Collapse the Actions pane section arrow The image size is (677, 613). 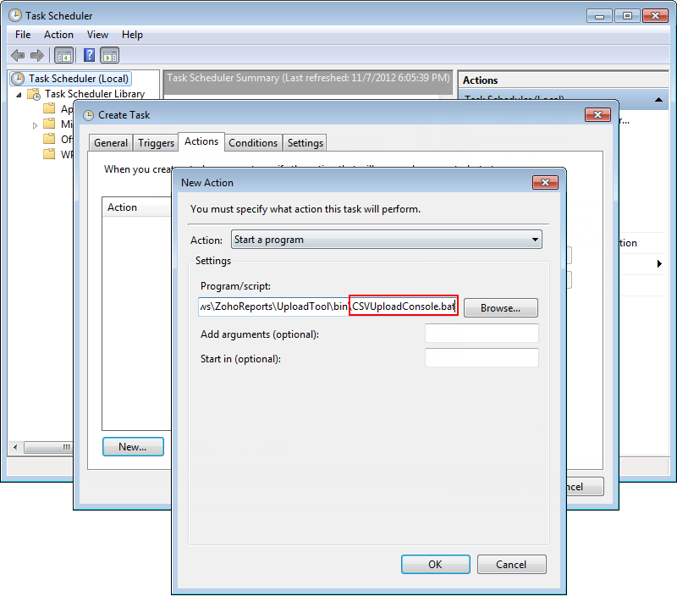click(658, 99)
